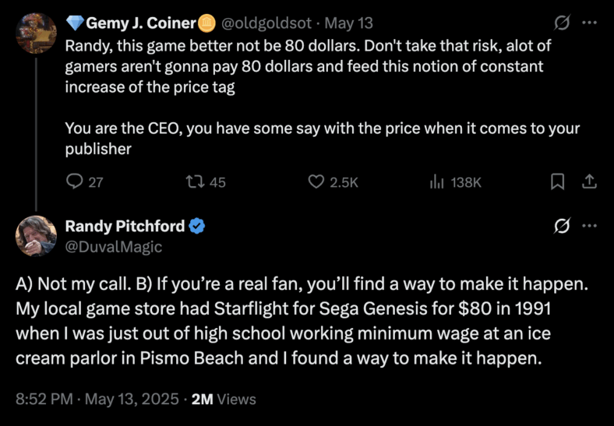Bookmark Gemy J. Coiner's tweet
614x426 pixels.
click(x=557, y=181)
